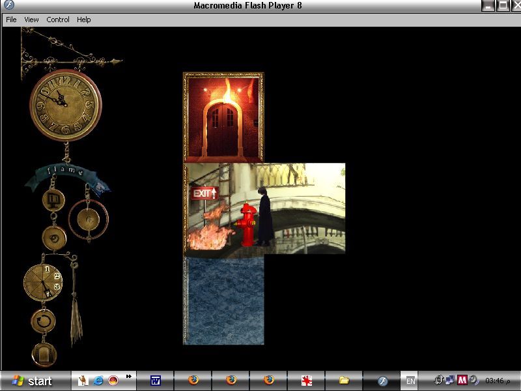
Task: Open the File menu
Action: point(11,20)
